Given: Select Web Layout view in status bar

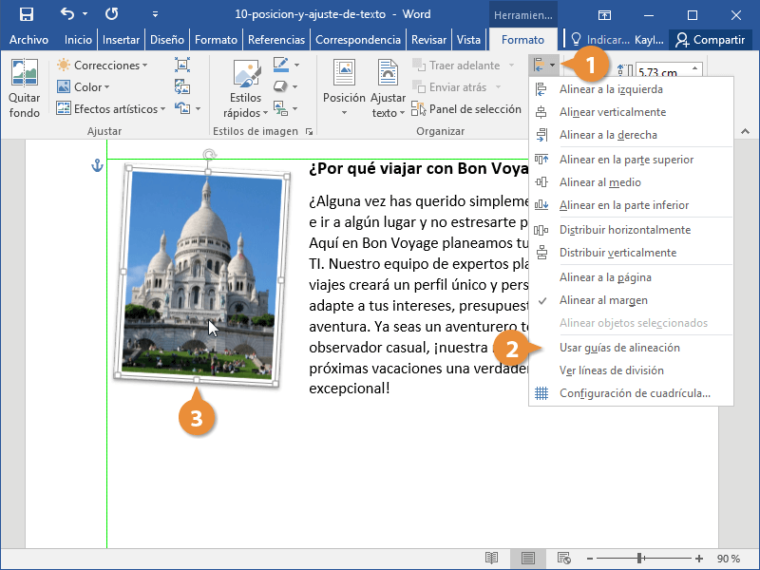Looking at the screenshot, I should pos(563,558).
